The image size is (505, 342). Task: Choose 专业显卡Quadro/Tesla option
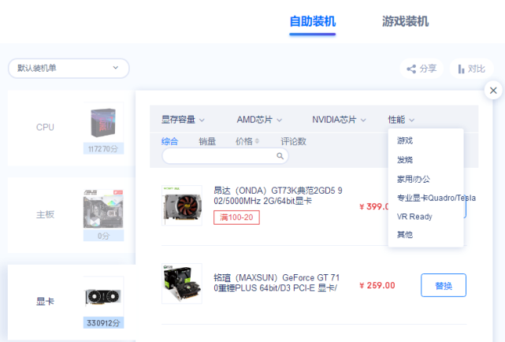tap(436, 198)
